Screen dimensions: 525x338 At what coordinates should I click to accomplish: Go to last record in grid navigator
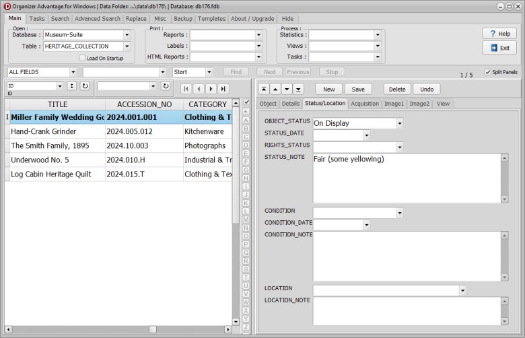(223, 89)
